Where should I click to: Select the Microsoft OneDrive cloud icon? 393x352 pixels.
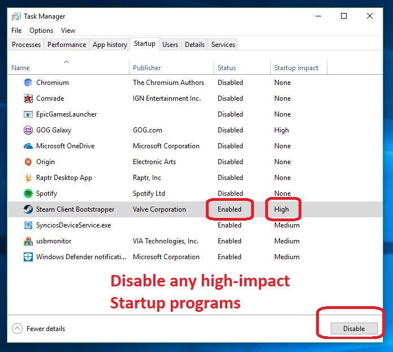point(28,146)
